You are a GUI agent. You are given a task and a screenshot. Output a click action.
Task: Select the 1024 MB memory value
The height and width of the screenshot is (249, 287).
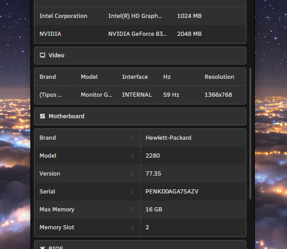click(x=189, y=16)
